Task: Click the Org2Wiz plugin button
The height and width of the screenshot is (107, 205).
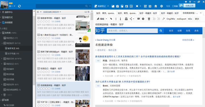Action: tap(171, 19)
